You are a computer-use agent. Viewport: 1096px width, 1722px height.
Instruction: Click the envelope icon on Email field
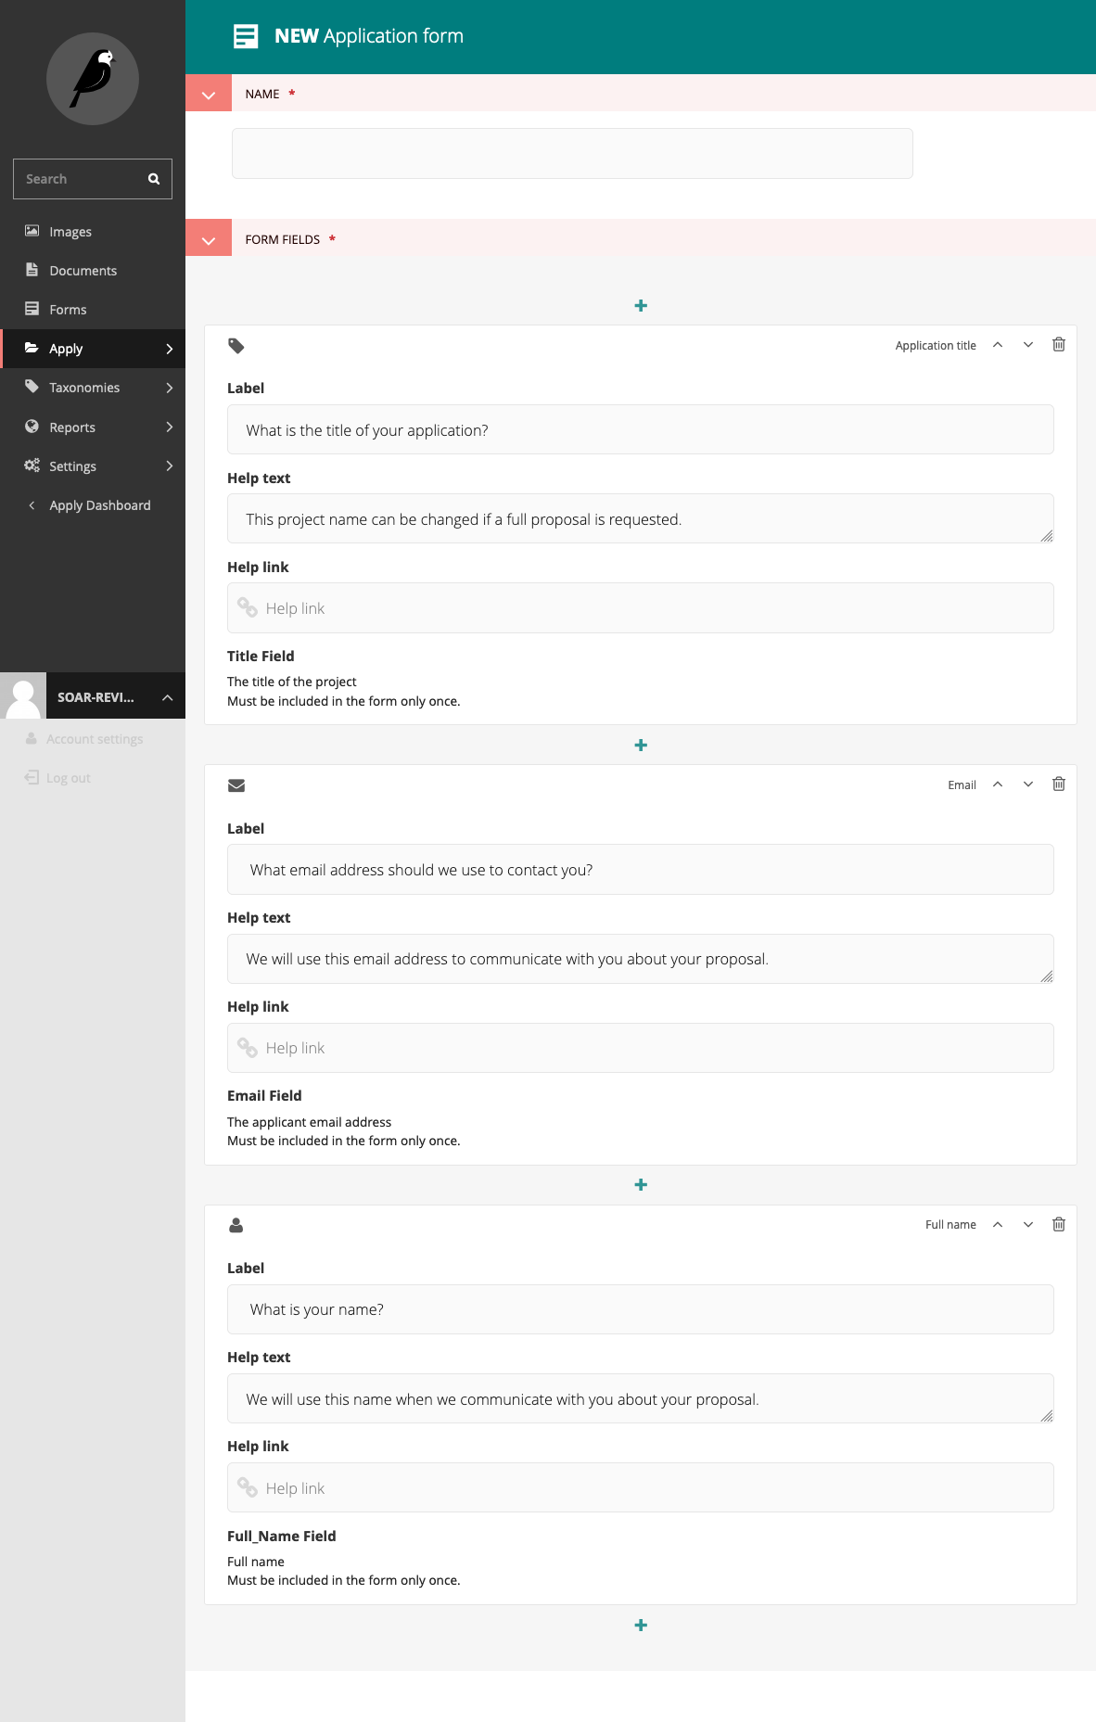point(236,785)
